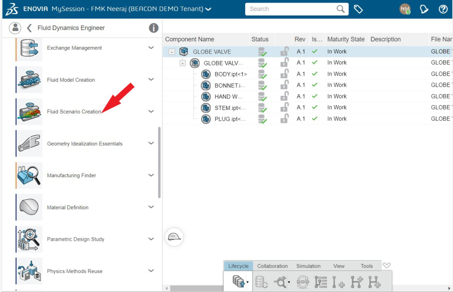Launch the Fluid Model Creation app icon
Image resolution: width=453 pixels, height=292 pixels.
[29, 80]
